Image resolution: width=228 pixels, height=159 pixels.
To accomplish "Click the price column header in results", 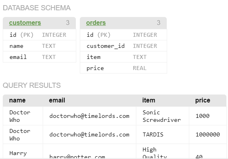I will point(203,100).
